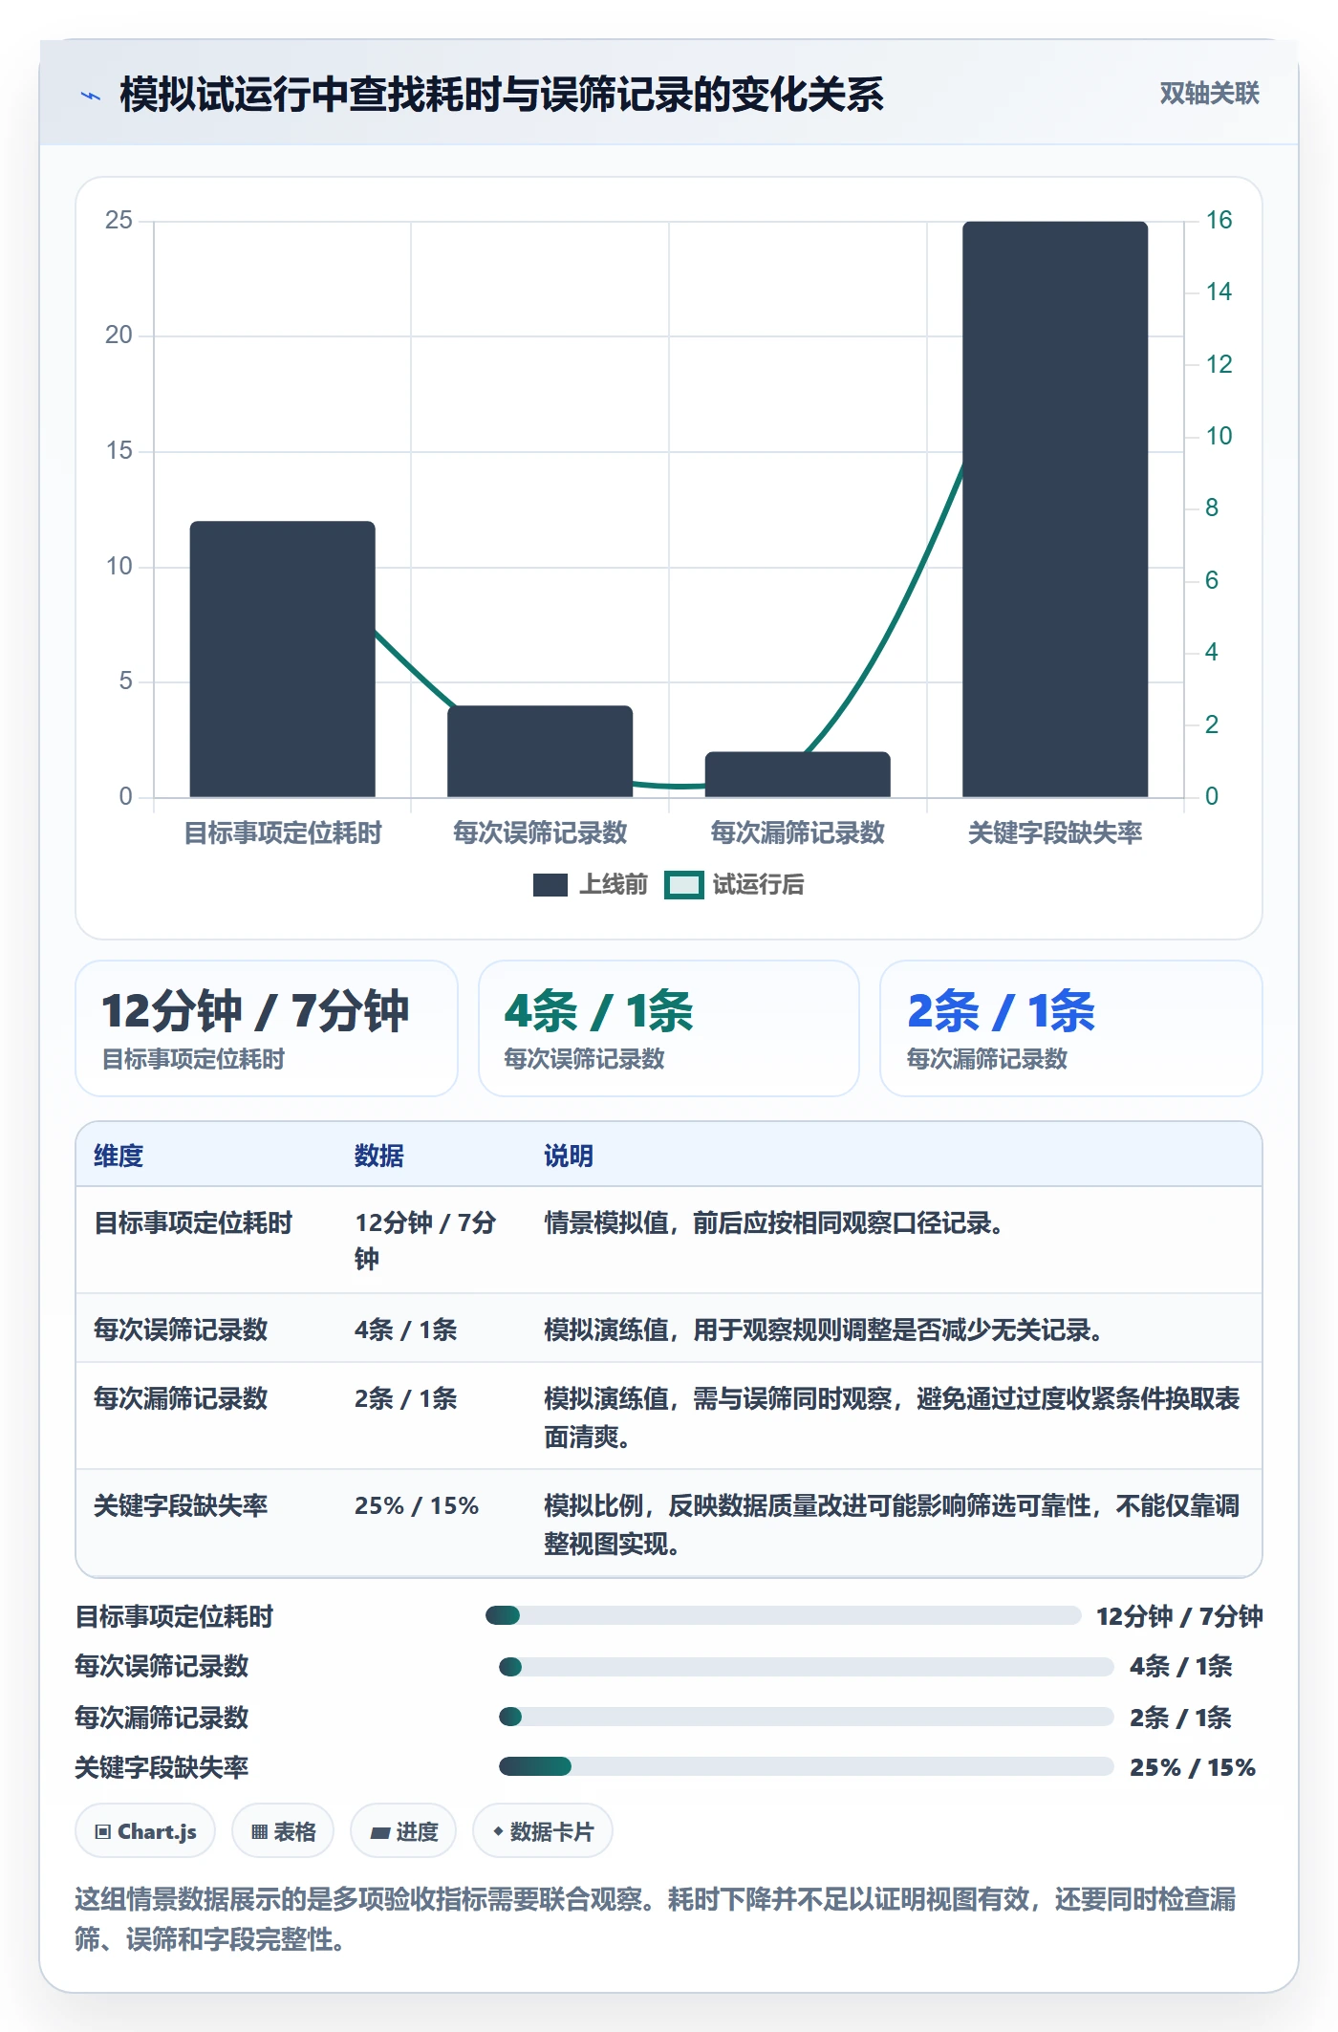Click the left-axis value 25
This screenshot has height=2032, width=1338.
point(119,220)
